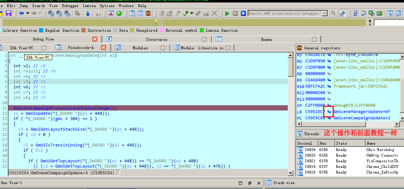Click the Instruction brown color swatch

coord(83,30)
